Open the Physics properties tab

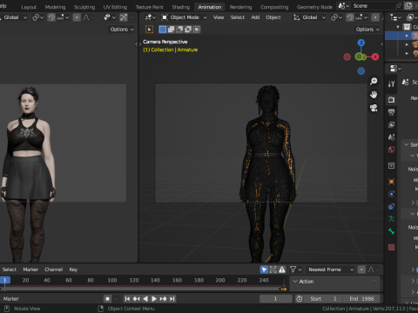(x=391, y=194)
